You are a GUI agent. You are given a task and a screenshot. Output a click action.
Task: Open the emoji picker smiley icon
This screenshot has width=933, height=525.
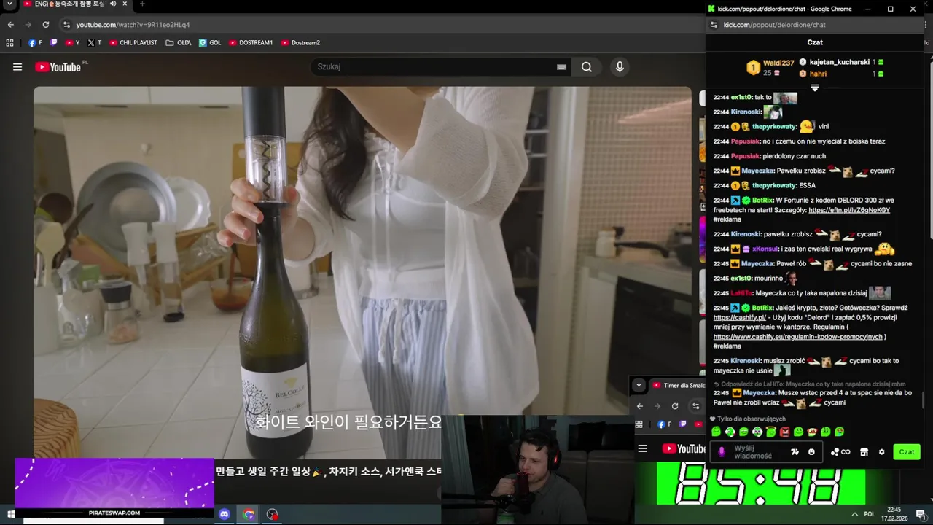coord(811,452)
